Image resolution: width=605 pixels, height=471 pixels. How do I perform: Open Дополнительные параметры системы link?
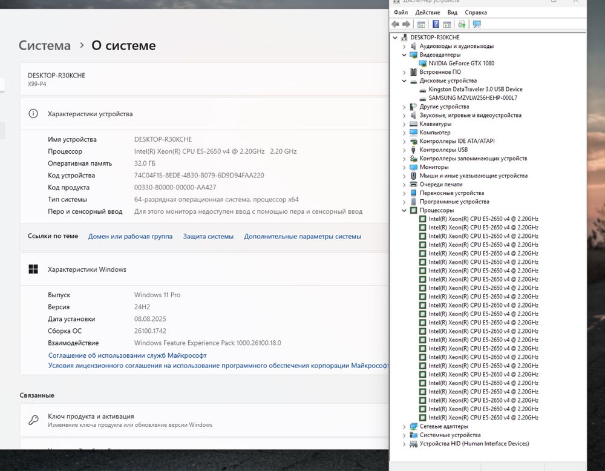302,236
